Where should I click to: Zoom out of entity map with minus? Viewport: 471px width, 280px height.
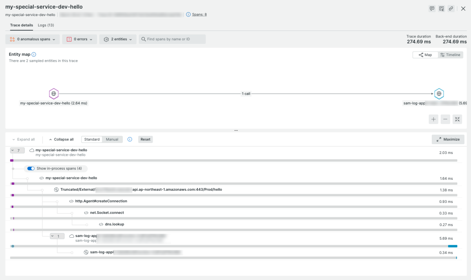click(445, 119)
